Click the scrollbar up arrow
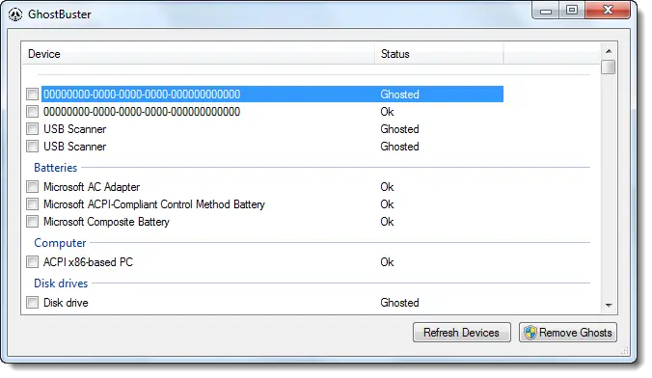Viewport: 652px width, 378px height. (609, 51)
